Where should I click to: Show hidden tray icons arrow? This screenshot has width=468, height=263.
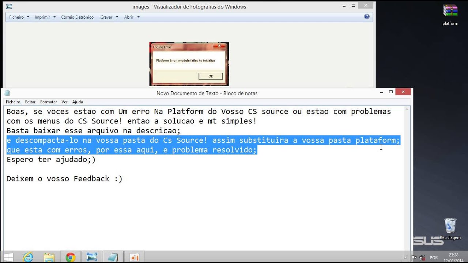point(406,258)
